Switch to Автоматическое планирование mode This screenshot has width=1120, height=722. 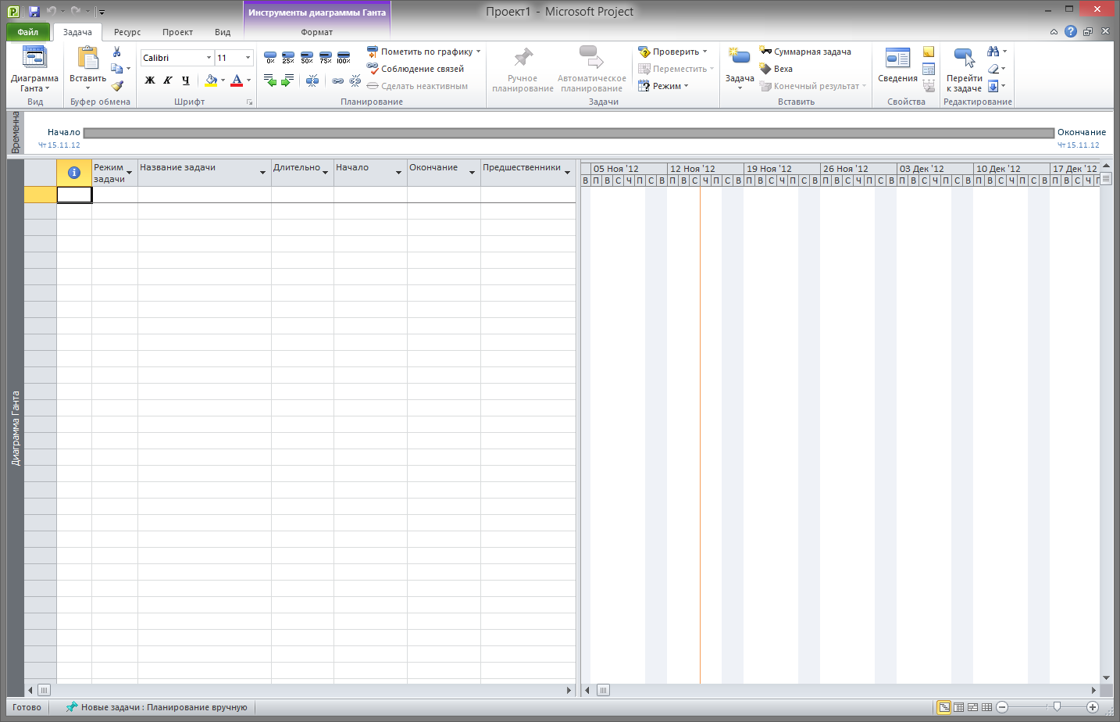(x=591, y=70)
